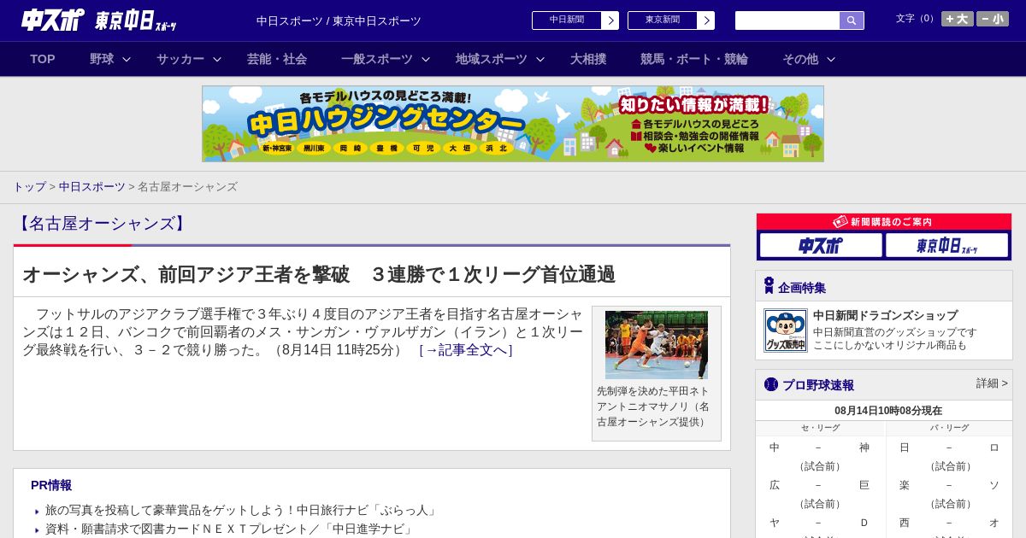Screen dimensions: 1026x538
Task: Click the 中スポ logo in header
Action: tap(53, 20)
